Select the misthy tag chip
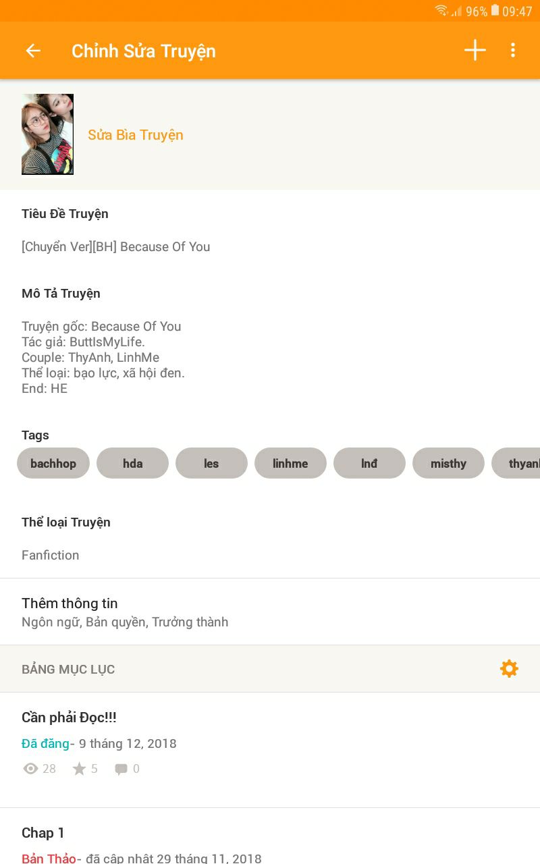540x864 pixels. coord(448,463)
